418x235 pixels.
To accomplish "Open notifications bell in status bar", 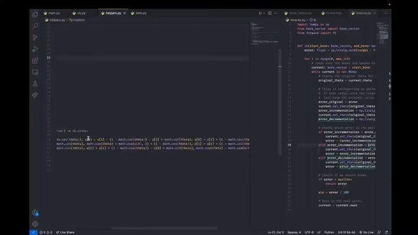I will (x=386, y=232).
